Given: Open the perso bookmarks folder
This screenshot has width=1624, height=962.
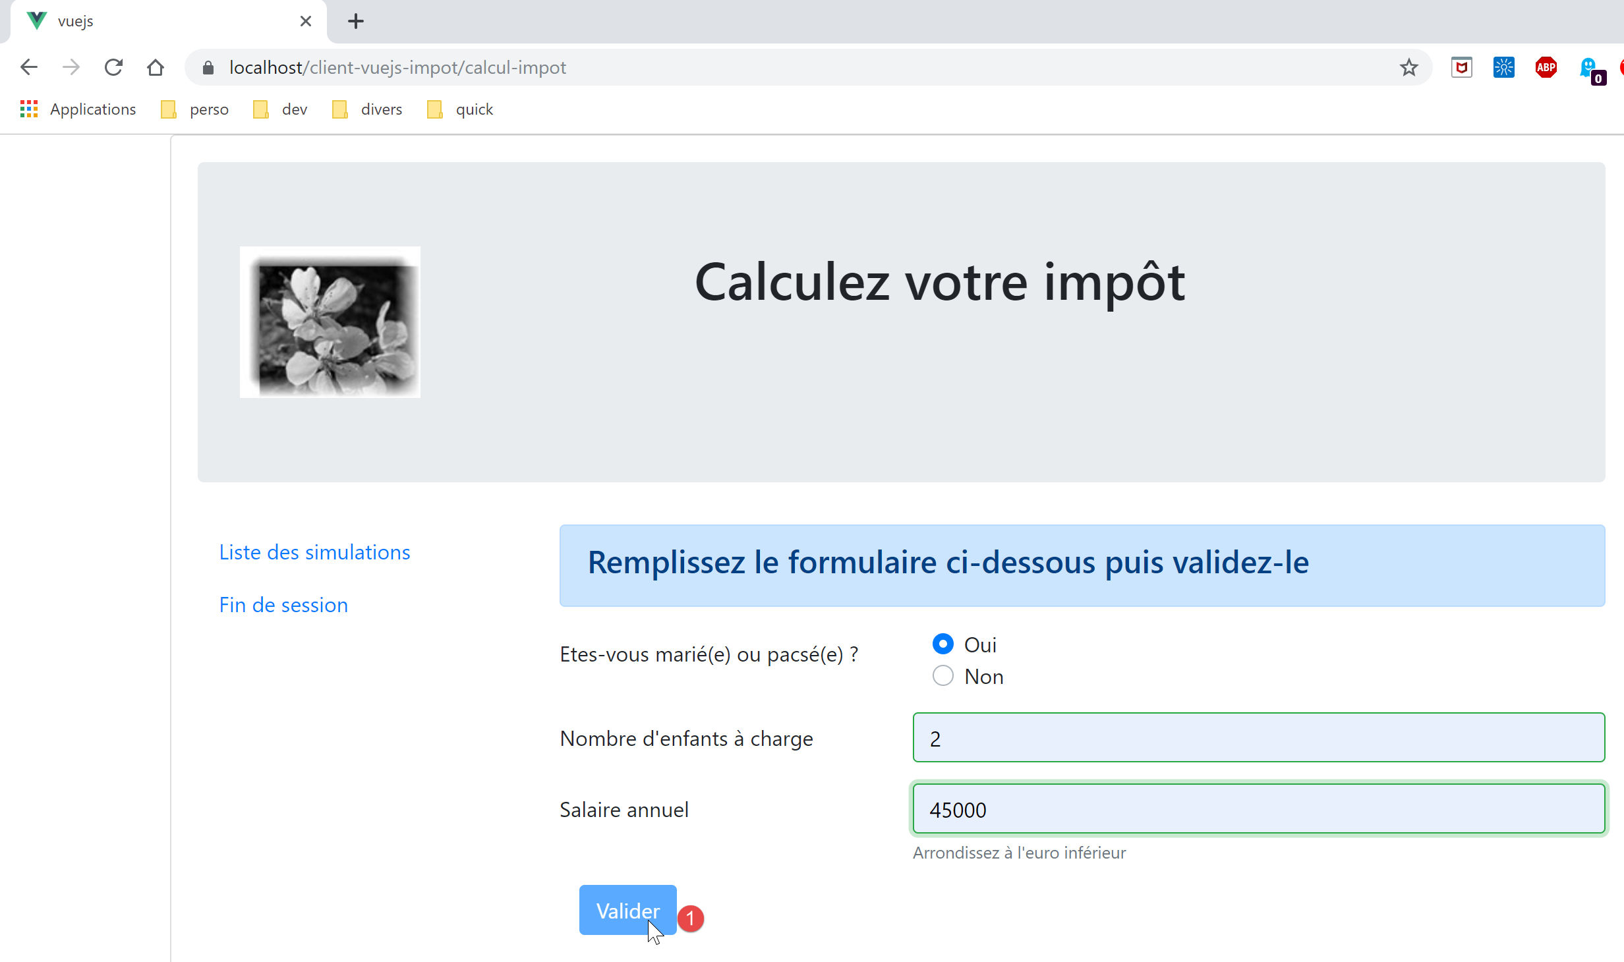Looking at the screenshot, I should click(x=195, y=109).
